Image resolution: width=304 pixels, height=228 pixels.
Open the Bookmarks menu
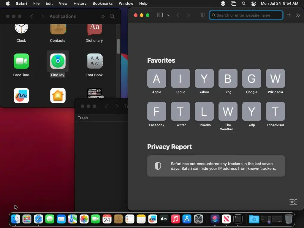click(x=102, y=3)
